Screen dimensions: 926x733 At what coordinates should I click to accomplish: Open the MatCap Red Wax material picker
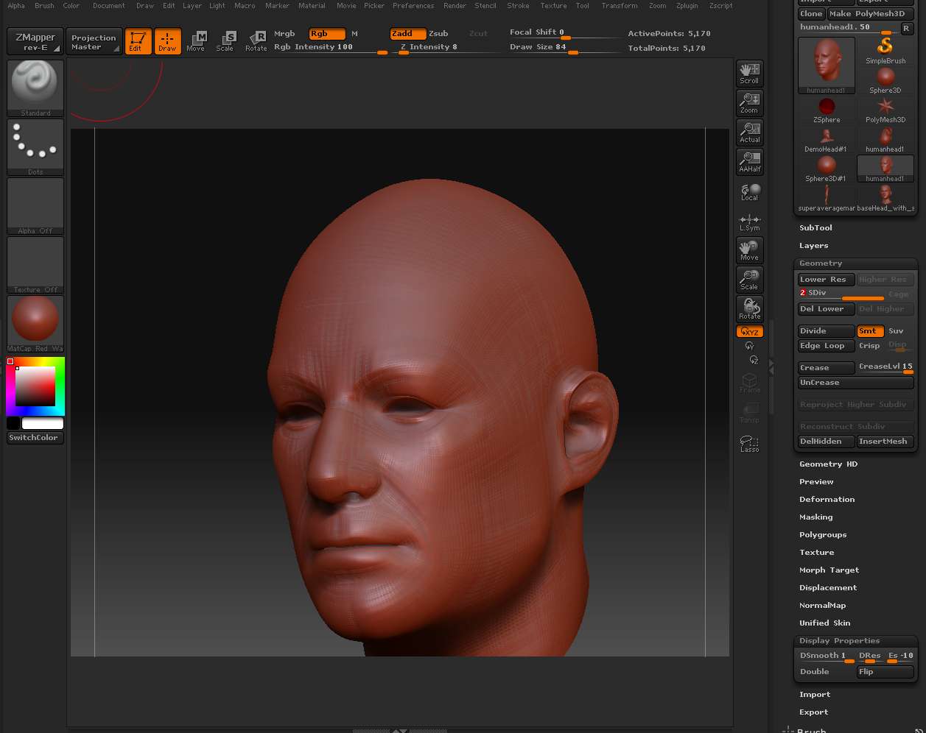pyautogui.click(x=35, y=322)
